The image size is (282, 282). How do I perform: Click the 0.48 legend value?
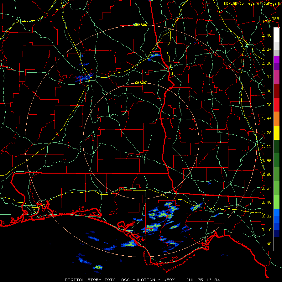point(267,202)
